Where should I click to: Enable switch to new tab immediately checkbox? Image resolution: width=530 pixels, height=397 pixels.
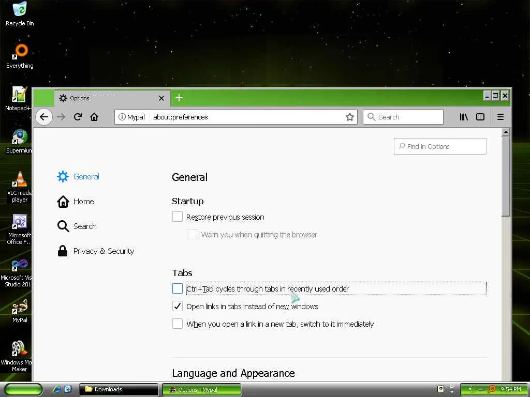pos(178,324)
